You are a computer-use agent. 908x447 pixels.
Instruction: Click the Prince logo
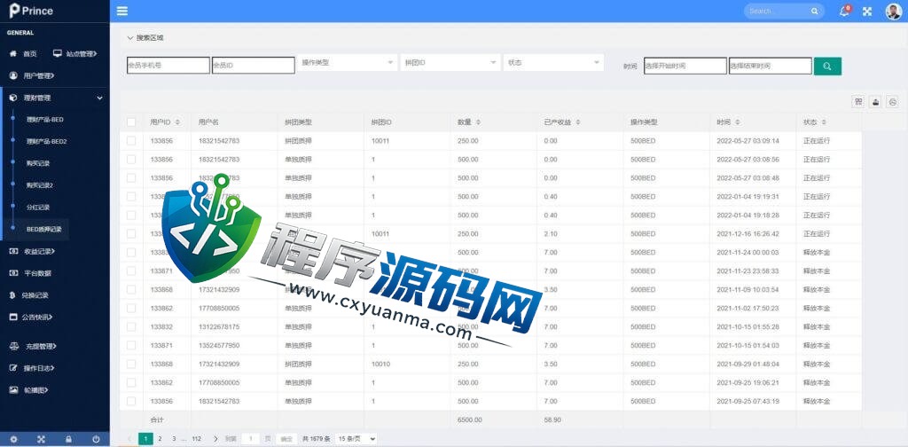pos(31,11)
